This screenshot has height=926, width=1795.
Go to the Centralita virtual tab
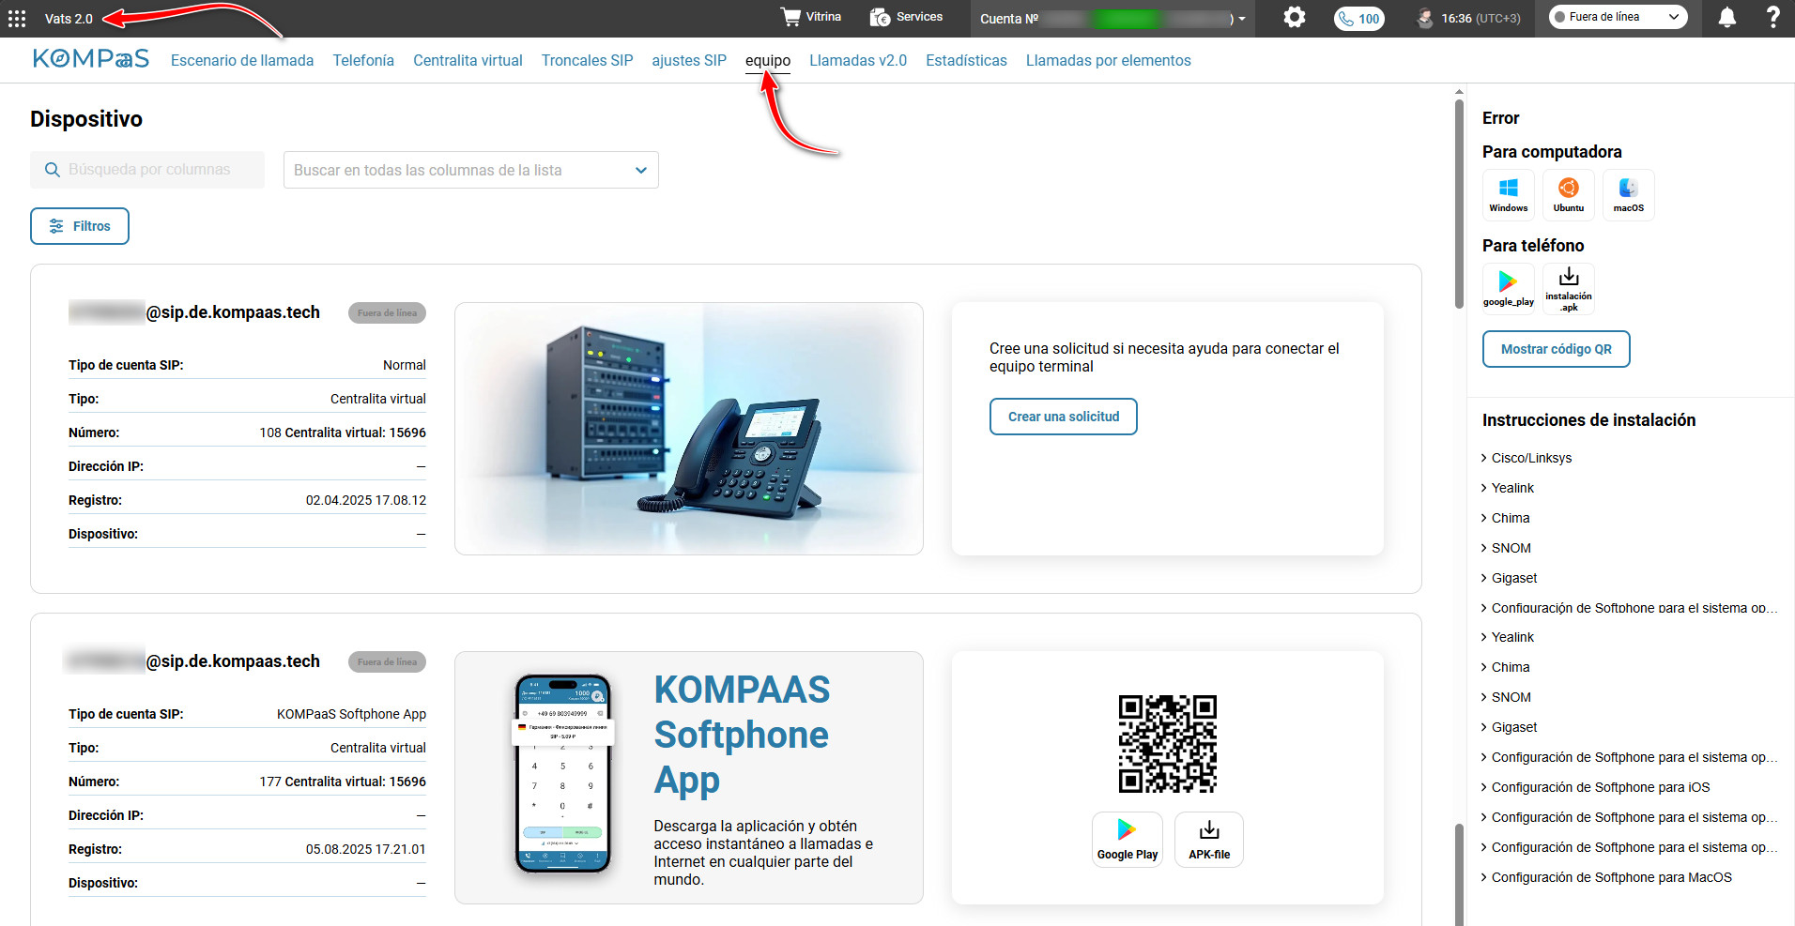[468, 60]
